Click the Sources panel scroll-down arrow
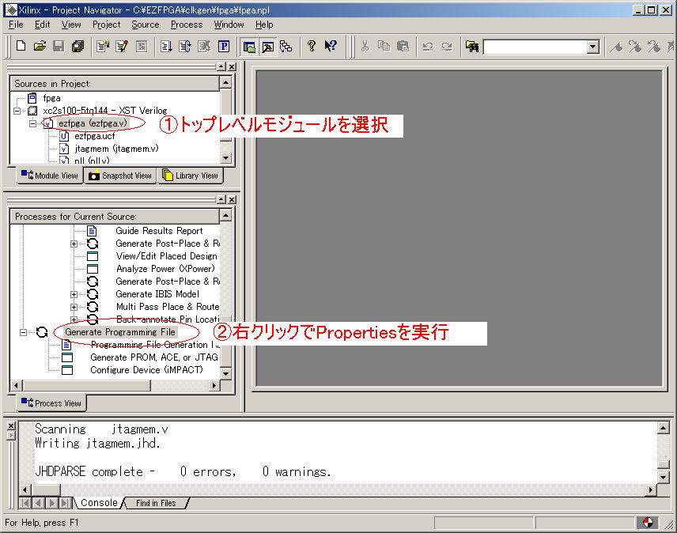 click(226, 158)
